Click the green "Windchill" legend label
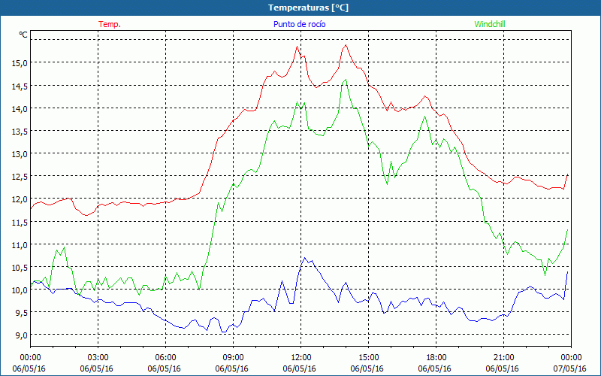This screenshot has height=376, width=601. [x=490, y=24]
